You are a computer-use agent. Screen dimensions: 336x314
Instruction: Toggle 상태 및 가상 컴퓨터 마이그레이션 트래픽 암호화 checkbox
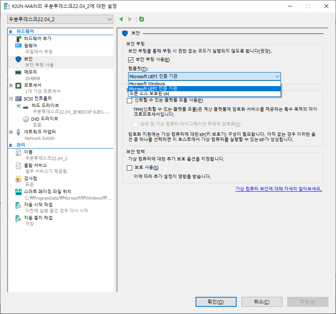coord(135,124)
